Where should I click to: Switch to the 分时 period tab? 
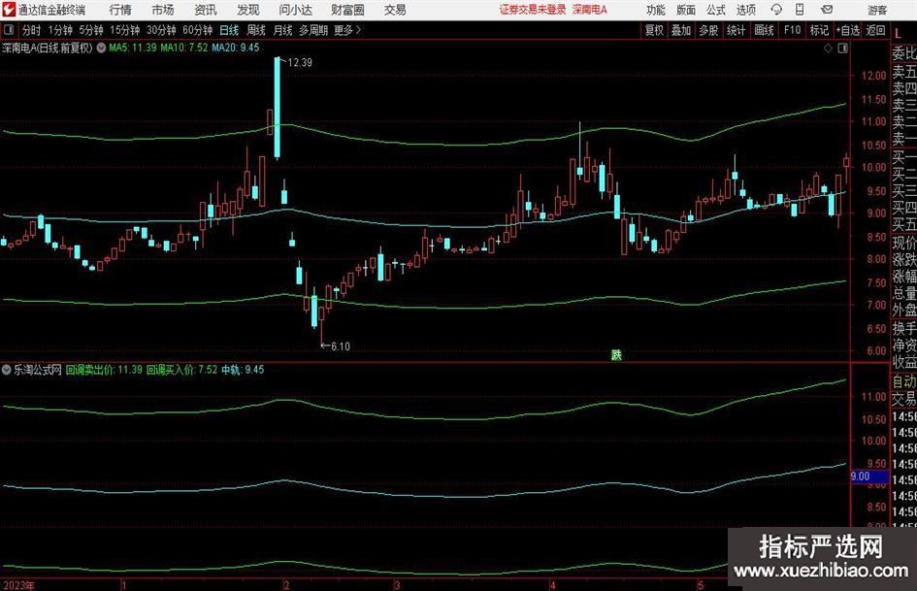pyautogui.click(x=32, y=30)
